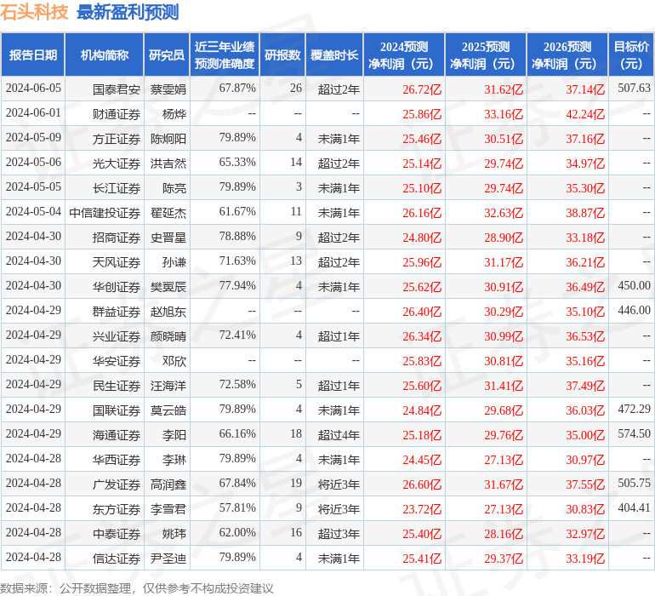Viewport: 655px width, 596px height.
Task: Click the 研报数 column header
Action: 282,54
